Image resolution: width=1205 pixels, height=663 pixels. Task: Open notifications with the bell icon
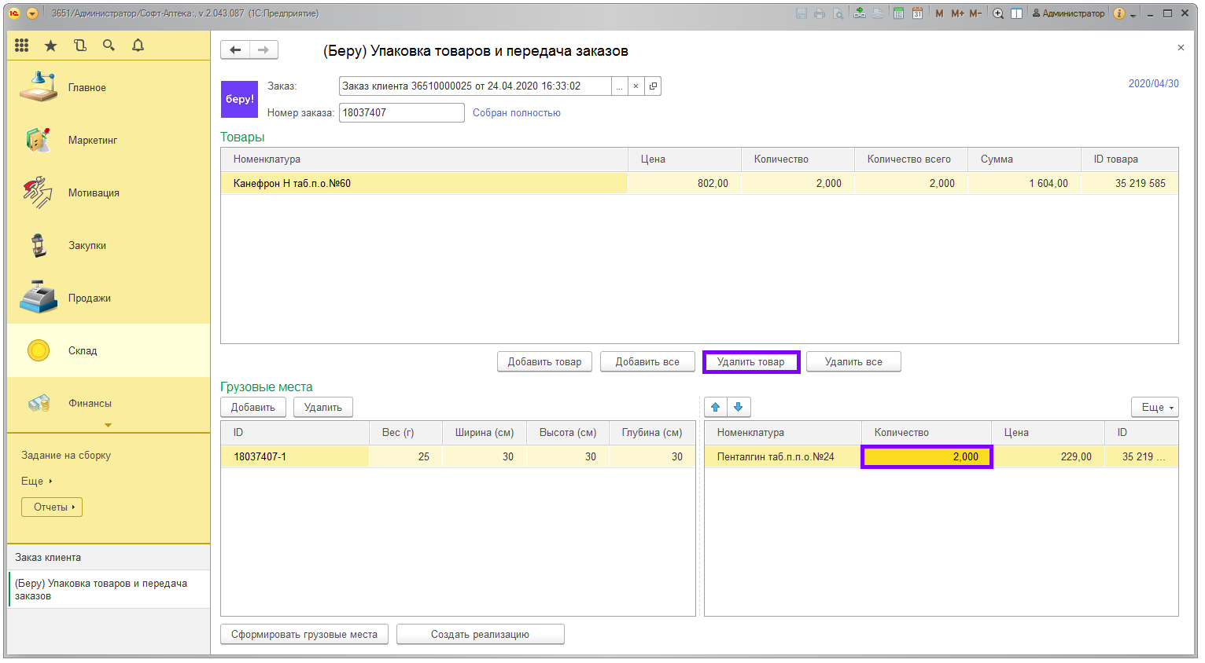(x=138, y=46)
